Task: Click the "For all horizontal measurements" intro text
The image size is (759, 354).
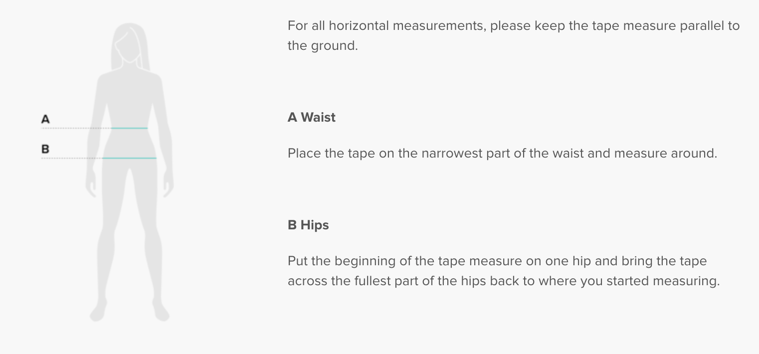Action: click(x=514, y=26)
